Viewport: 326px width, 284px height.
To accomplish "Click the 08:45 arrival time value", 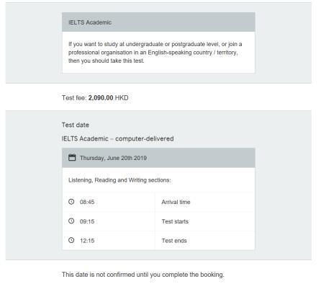I will click(87, 202).
